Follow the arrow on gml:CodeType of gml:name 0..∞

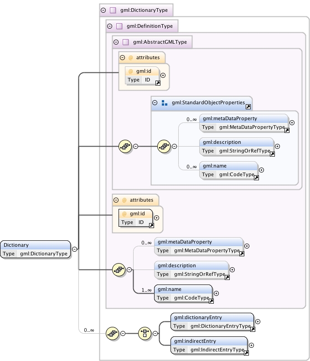coord(256,178)
